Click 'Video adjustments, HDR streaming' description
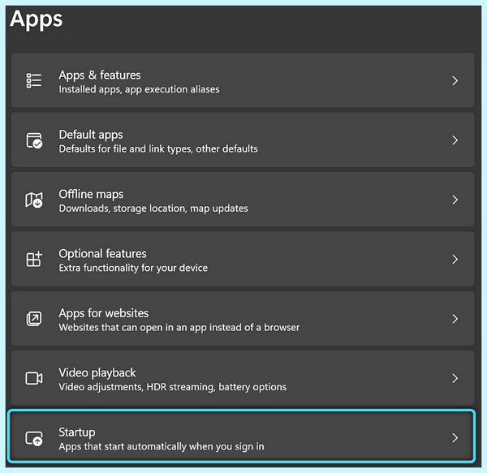 173,387
